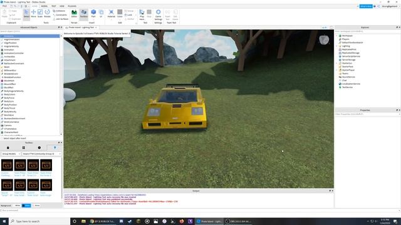Click the Stop test button
The height and width of the screenshot is (225, 401).
pos(149,14)
